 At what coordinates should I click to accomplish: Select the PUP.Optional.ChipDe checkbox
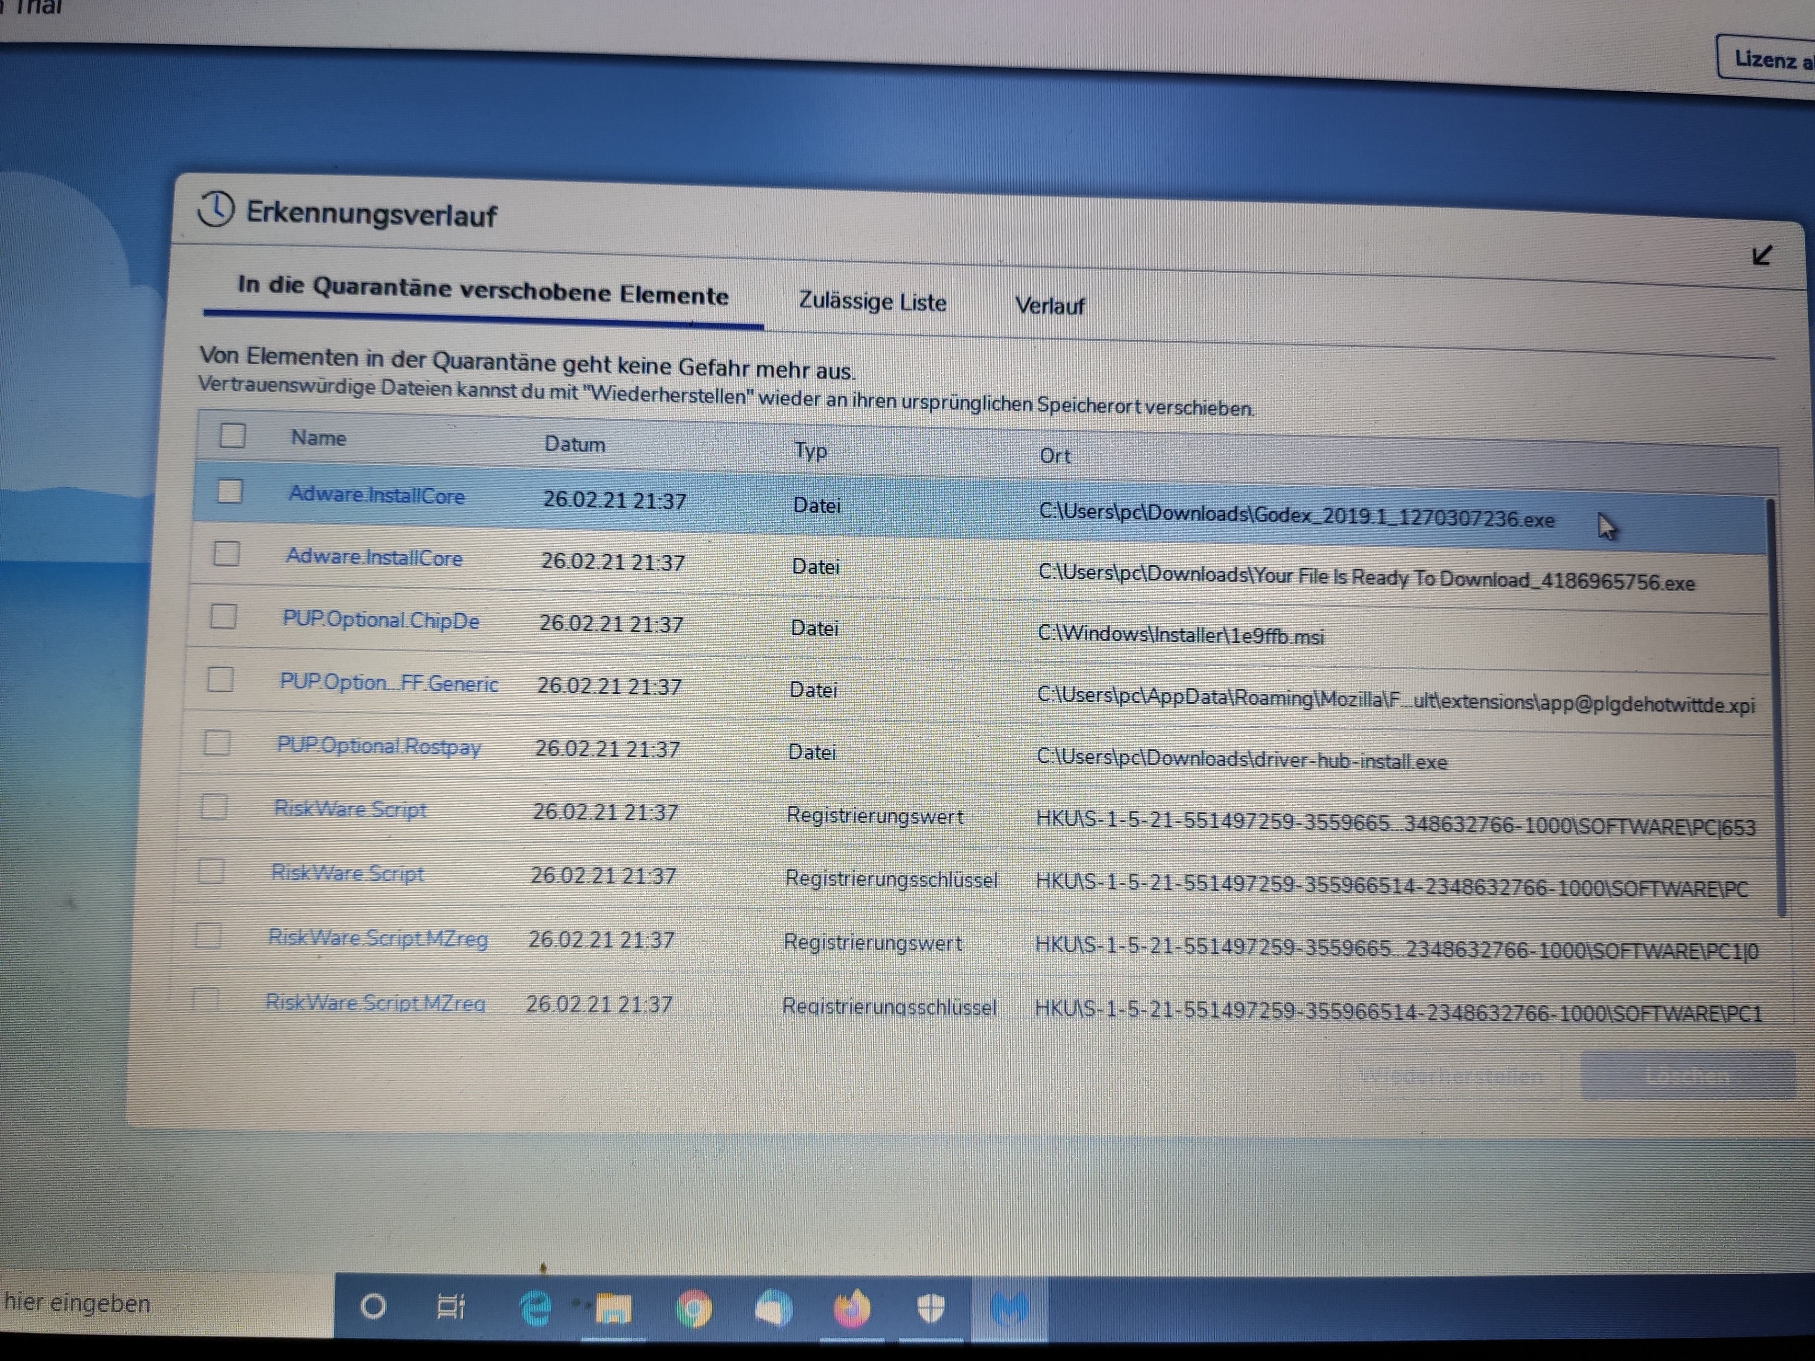(x=223, y=616)
